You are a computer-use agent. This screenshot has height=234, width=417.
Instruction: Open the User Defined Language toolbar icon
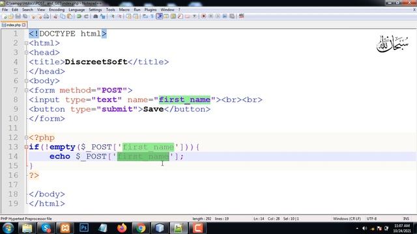pos(166,16)
